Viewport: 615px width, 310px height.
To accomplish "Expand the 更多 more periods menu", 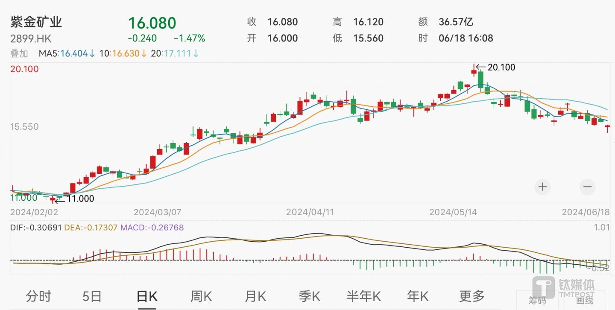I will pos(472,296).
